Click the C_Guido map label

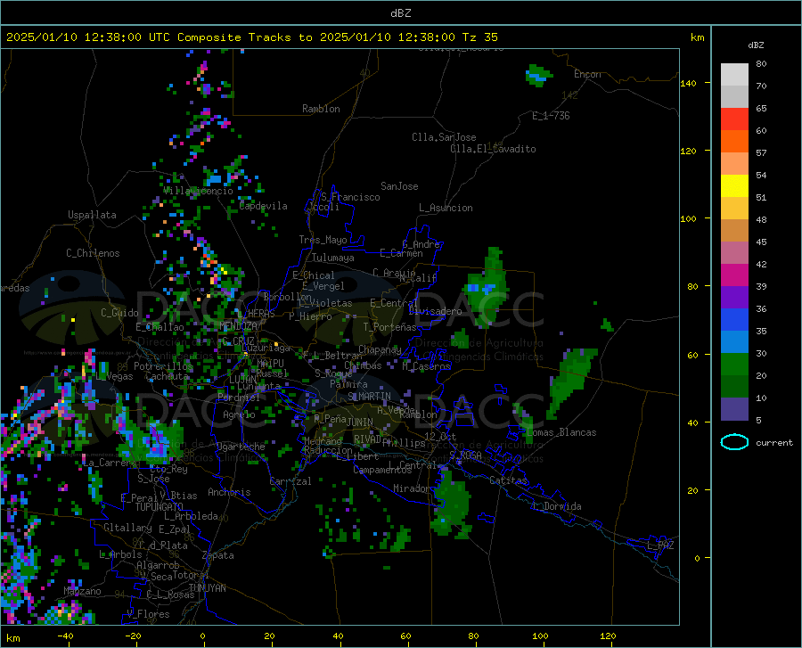[119, 313]
